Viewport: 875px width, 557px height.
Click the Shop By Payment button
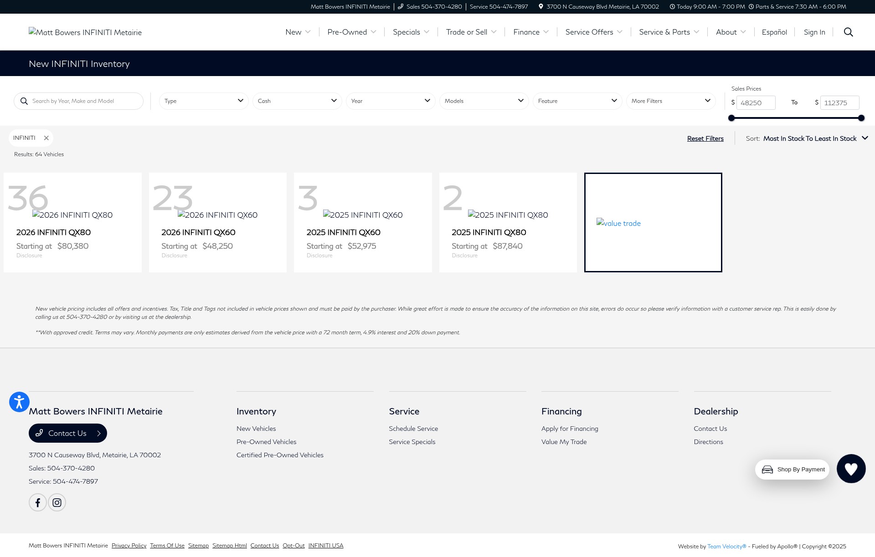tap(792, 470)
